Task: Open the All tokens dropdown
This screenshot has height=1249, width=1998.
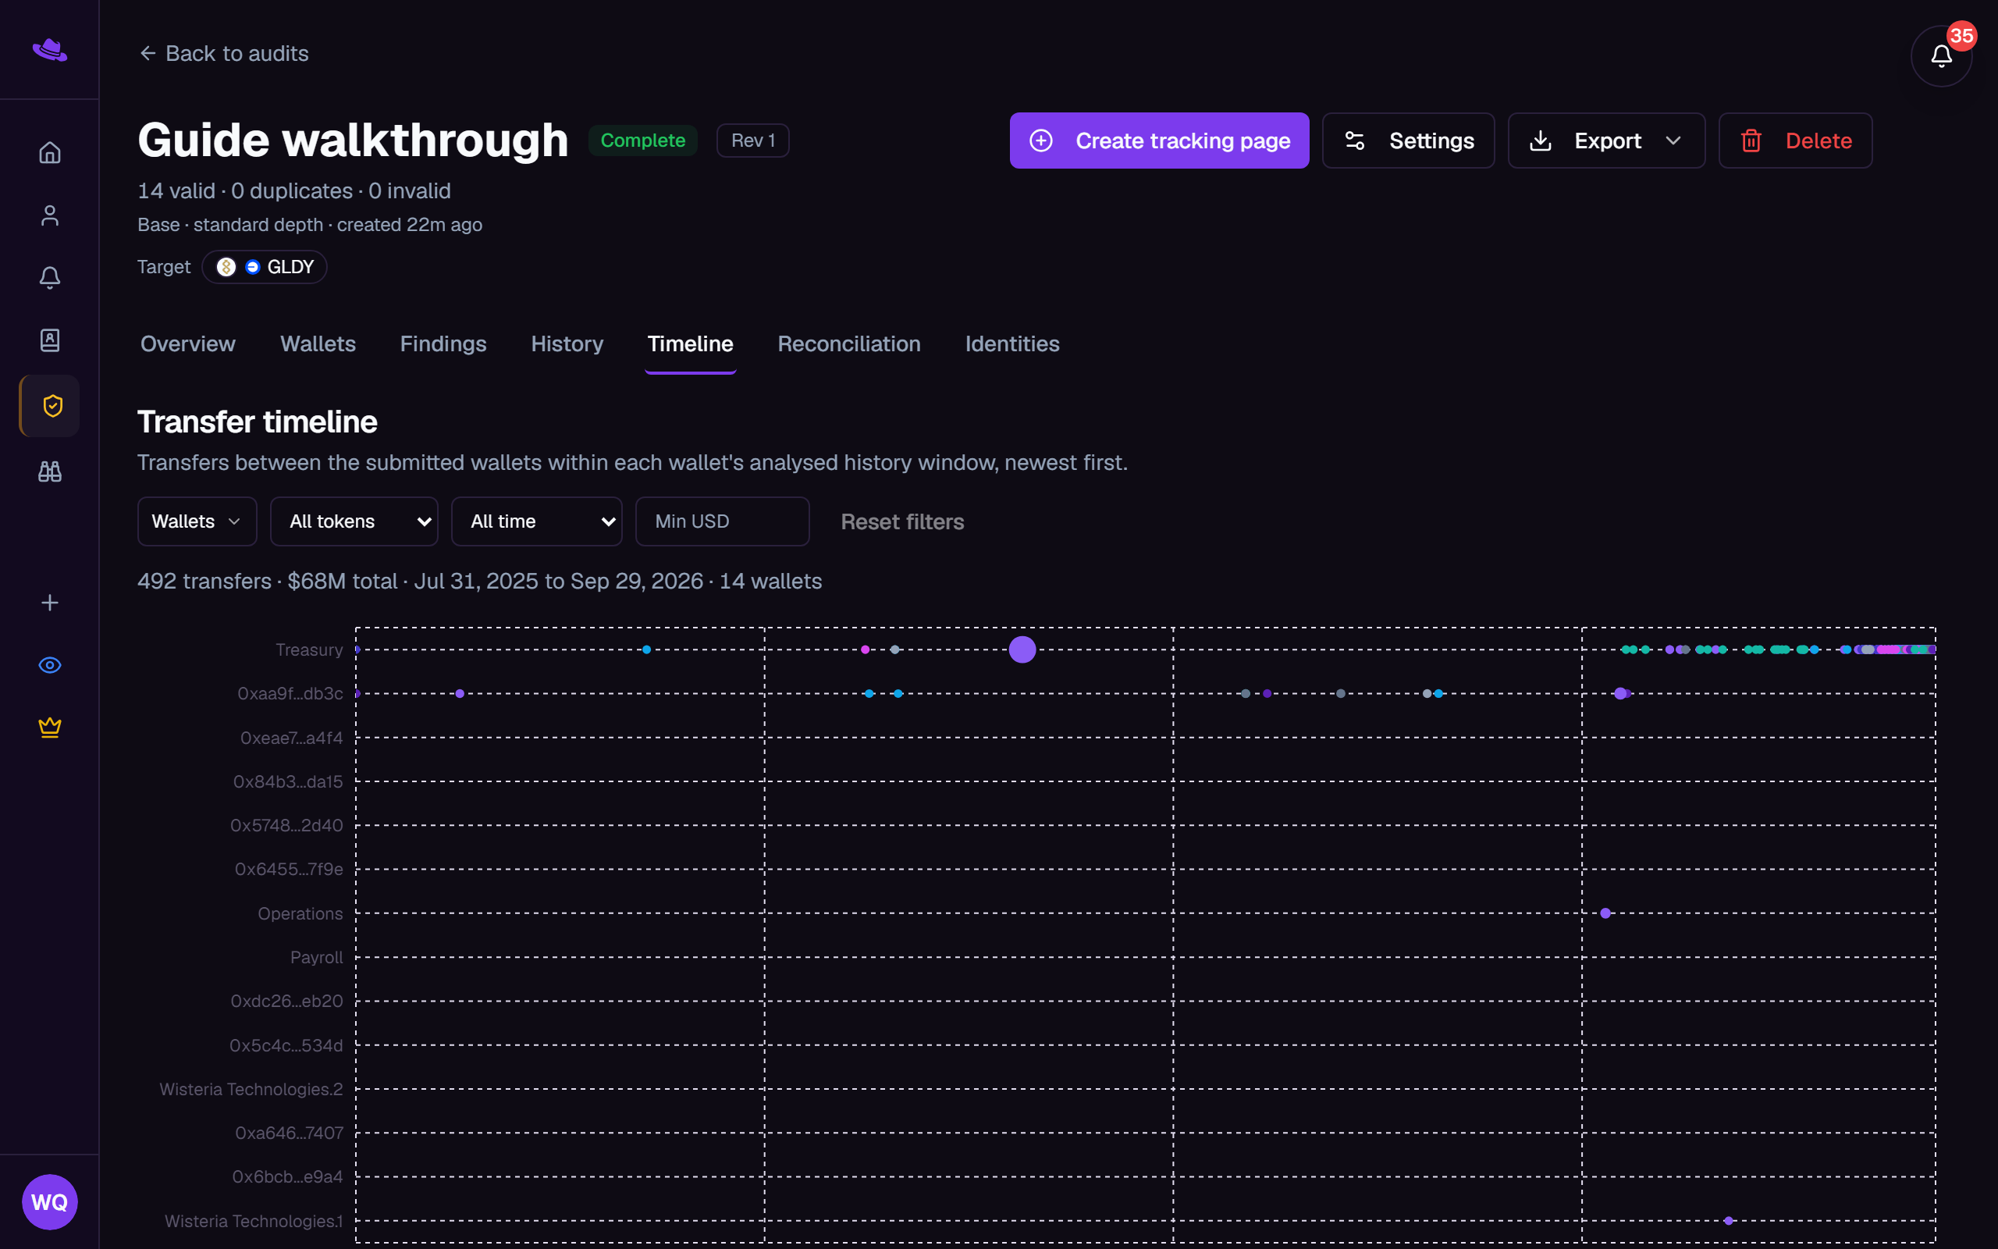Action: [354, 521]
